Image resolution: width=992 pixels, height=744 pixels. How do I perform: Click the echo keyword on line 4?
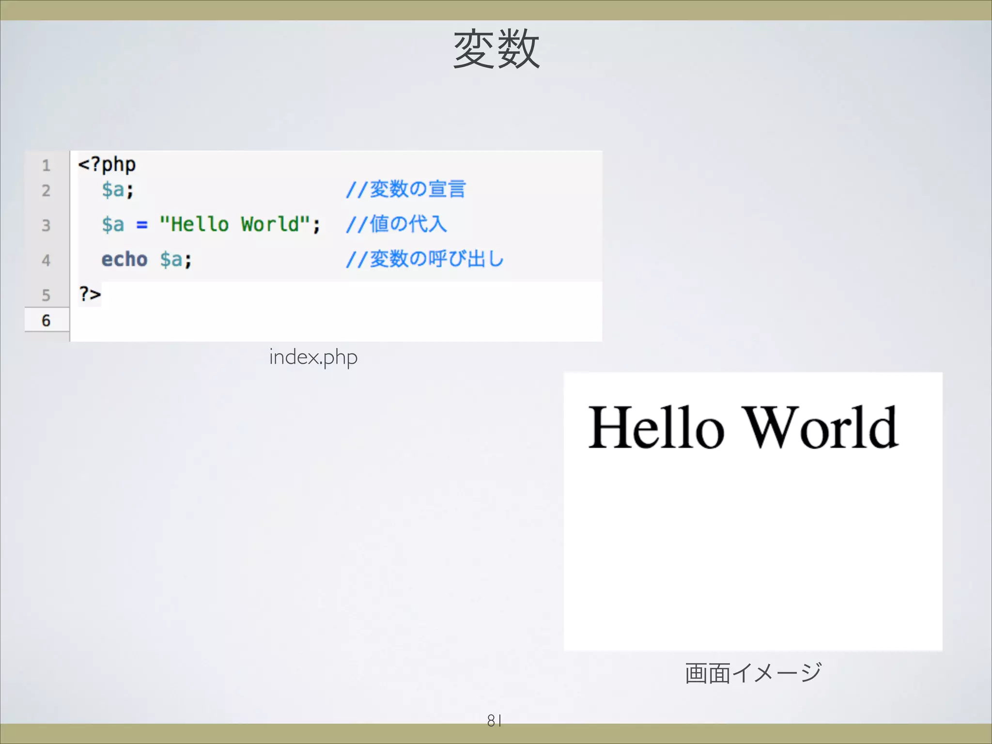tap(124, 259)
